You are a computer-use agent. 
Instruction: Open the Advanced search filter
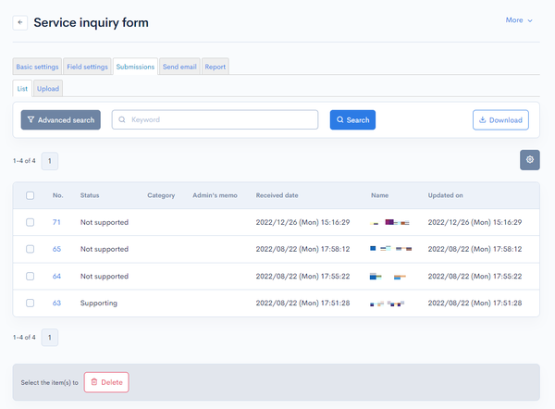[60, 120]
